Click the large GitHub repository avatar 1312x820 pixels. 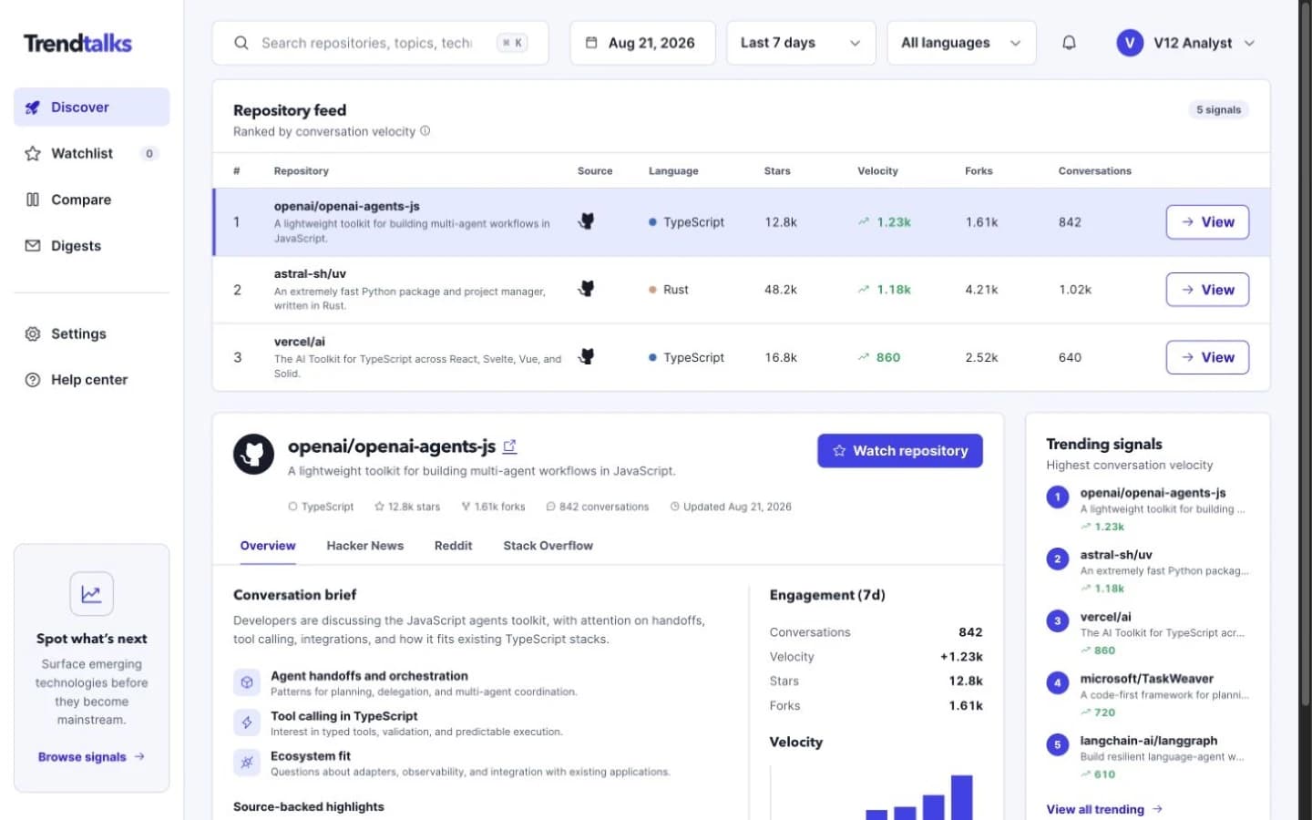(253, 454)
